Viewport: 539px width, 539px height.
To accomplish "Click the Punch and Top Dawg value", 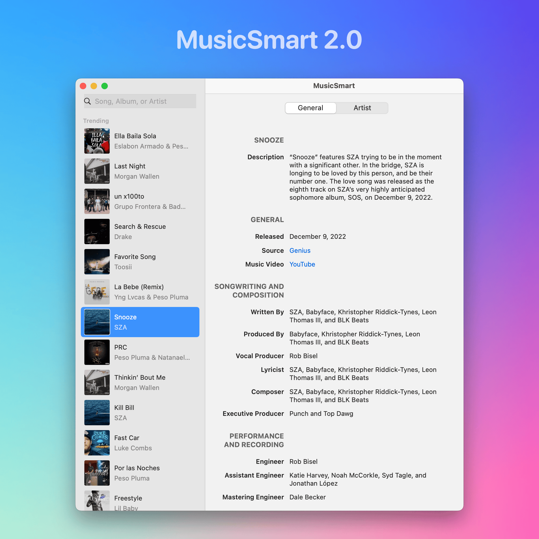I will 321,413.
